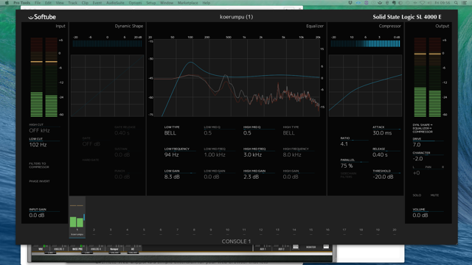Select channel slot 20
Image resolution: width=472 pixels, height=265 pixels.
tap(395, 230)
